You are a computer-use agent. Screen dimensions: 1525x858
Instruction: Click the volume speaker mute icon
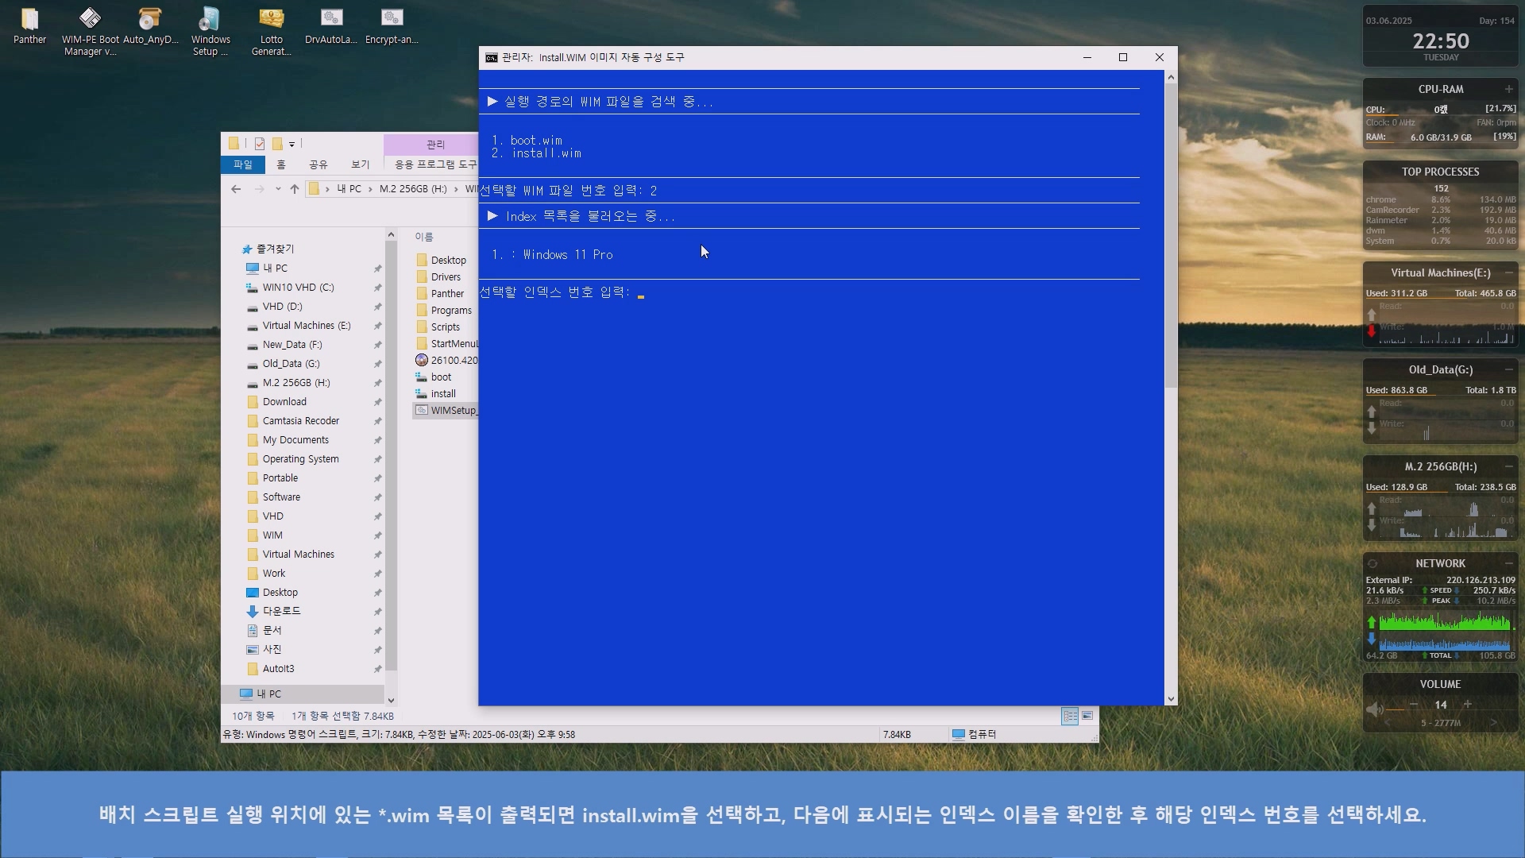pos(1374,709)
